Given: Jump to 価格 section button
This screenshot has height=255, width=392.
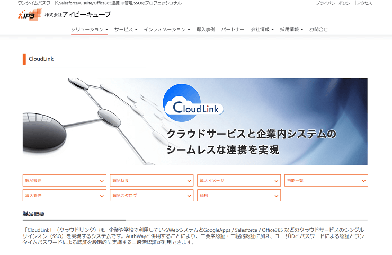Looking at the screenshot, I should pos(239,196).
